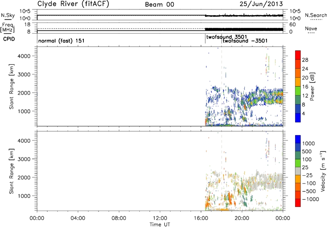Screen dimensions: 327x227
Task: Click the 'Velocity [m s-1]' colorbar label
Action: 323,171
